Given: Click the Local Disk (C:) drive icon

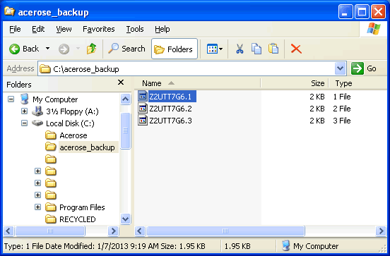Looking at the screenshot, I should click(37, 123).
